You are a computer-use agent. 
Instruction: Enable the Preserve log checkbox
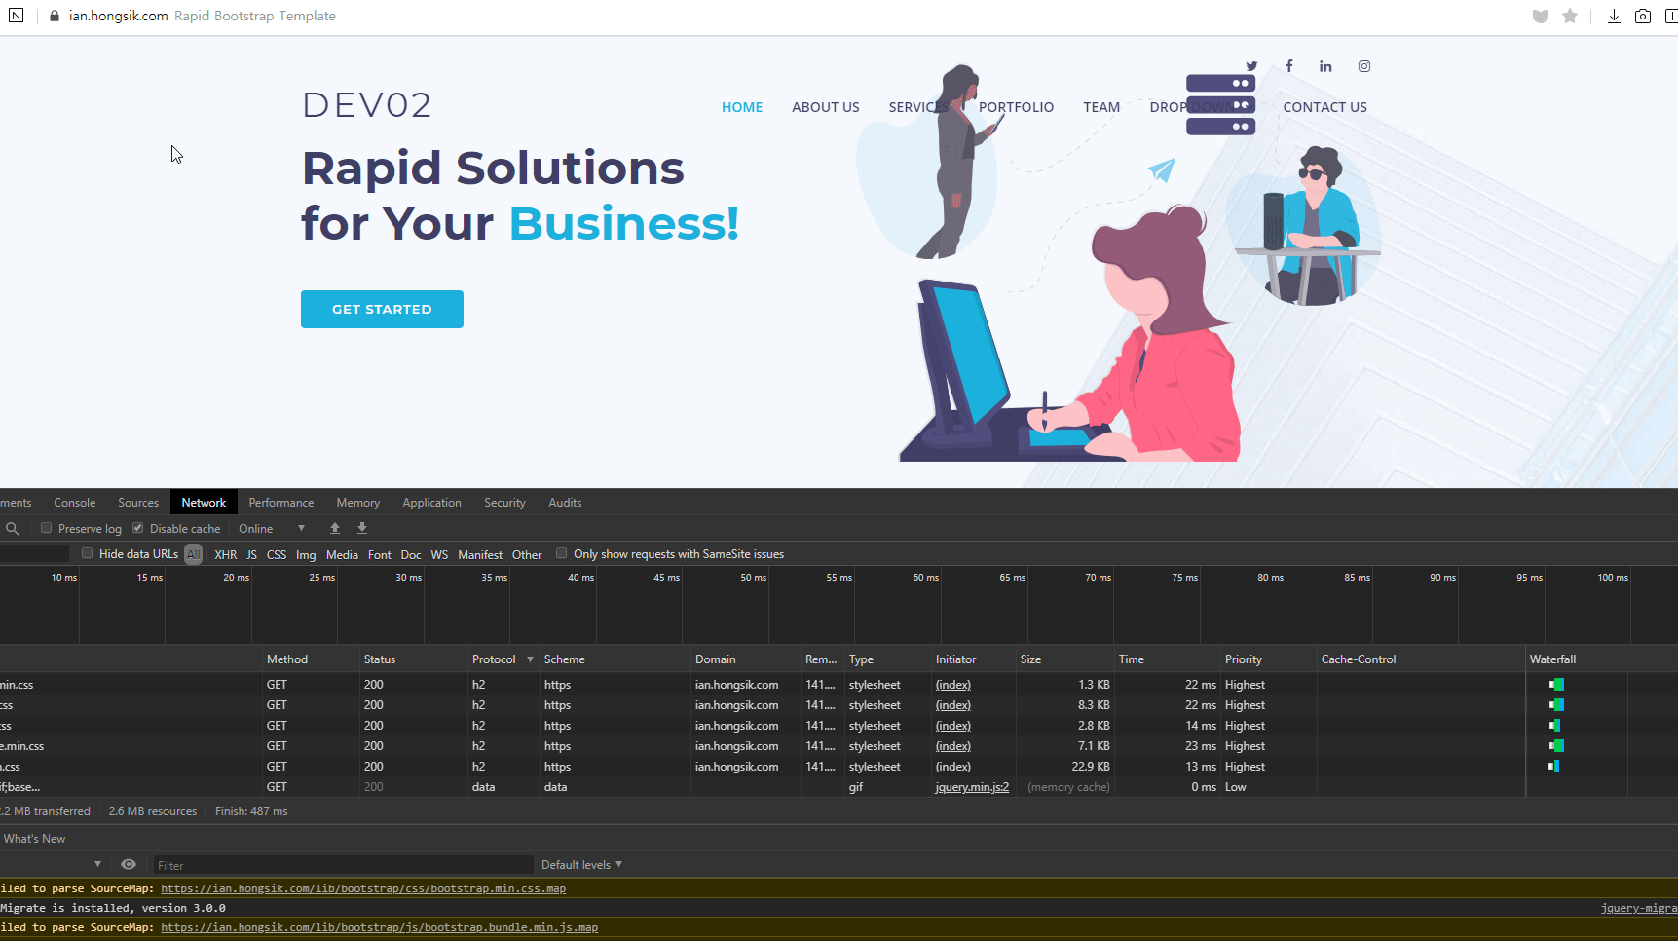coord(46,528)
